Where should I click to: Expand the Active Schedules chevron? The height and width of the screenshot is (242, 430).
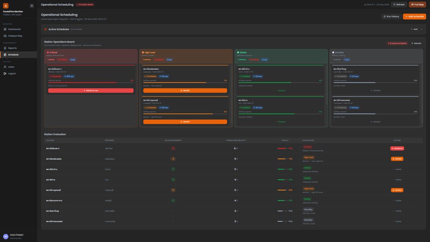click(422, 29)
